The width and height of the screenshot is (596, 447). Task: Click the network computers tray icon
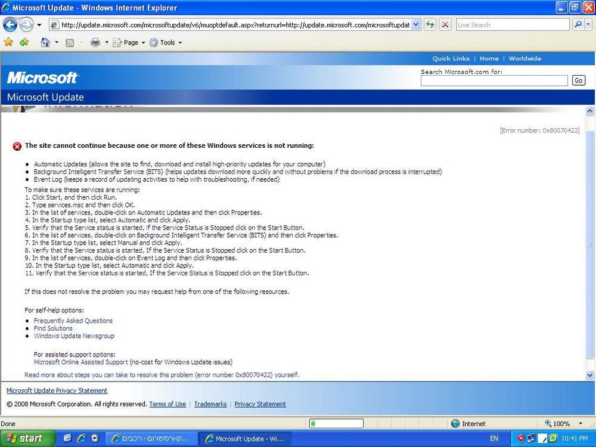[531, 438]
